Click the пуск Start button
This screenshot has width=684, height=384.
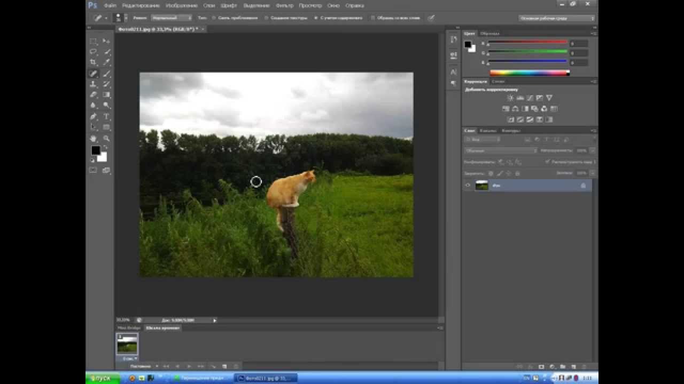(103, 378)
